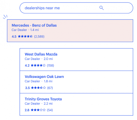Focus the 'dealerships near me' search field
The height and width of the screenshot is (120, 137).
pyautogui.click(x=76, y=8)
